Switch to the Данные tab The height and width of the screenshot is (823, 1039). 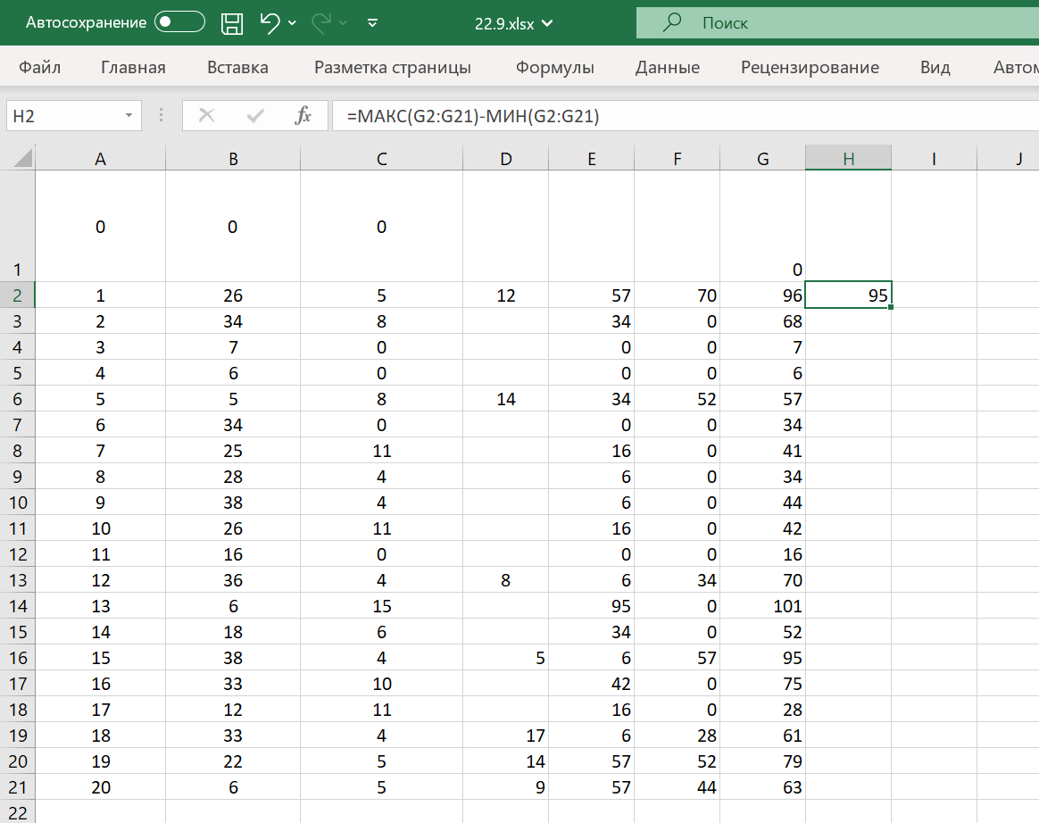click(667, 68)
